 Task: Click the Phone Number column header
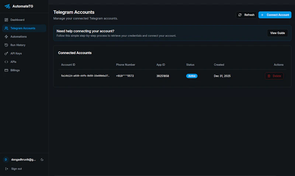[x=125, y=64]
